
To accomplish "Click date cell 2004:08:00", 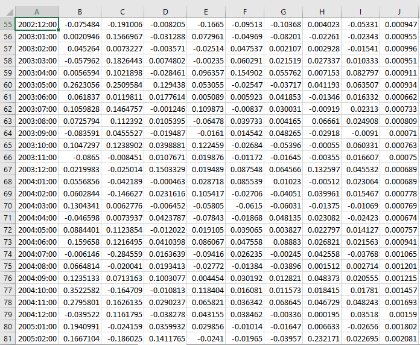I will coord(37,266).
